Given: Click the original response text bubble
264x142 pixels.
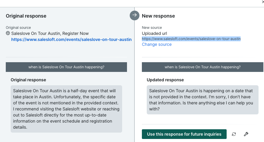Looking at the screenshot, I should click(66, 109).
